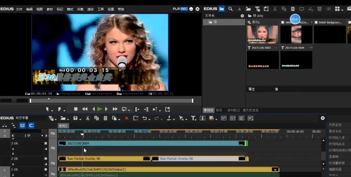Select the 序列1 timeline sequence tab
Image resolution: width=351 pixels, height=177 pixels.
(63, 126)
